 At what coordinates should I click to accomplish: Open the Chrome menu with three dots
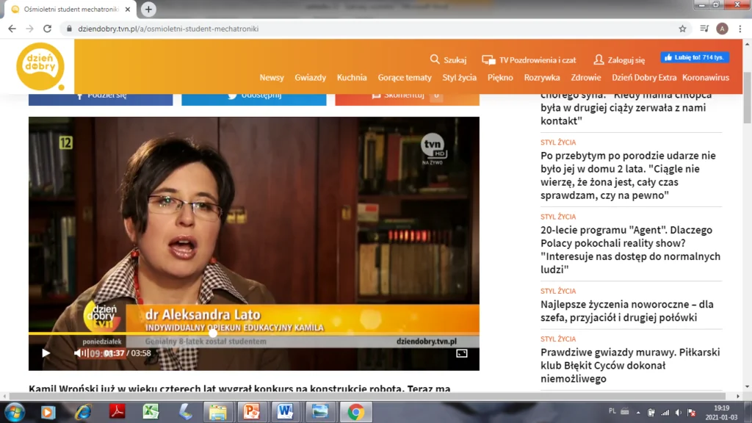740,29
